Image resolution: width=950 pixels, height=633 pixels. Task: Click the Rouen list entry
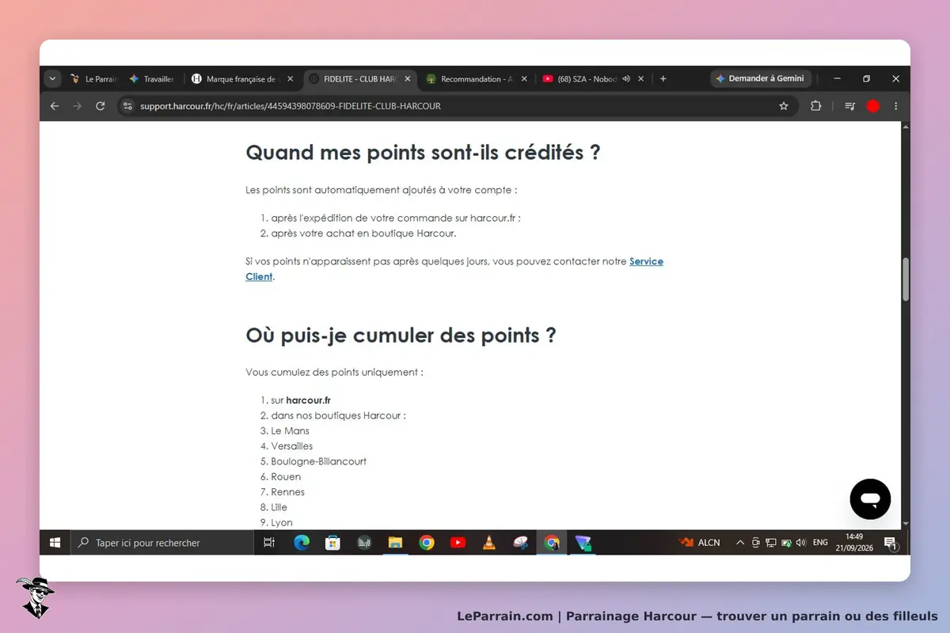(286, 477)
